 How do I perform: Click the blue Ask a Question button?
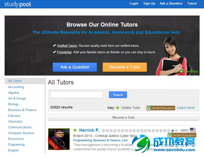75,67
